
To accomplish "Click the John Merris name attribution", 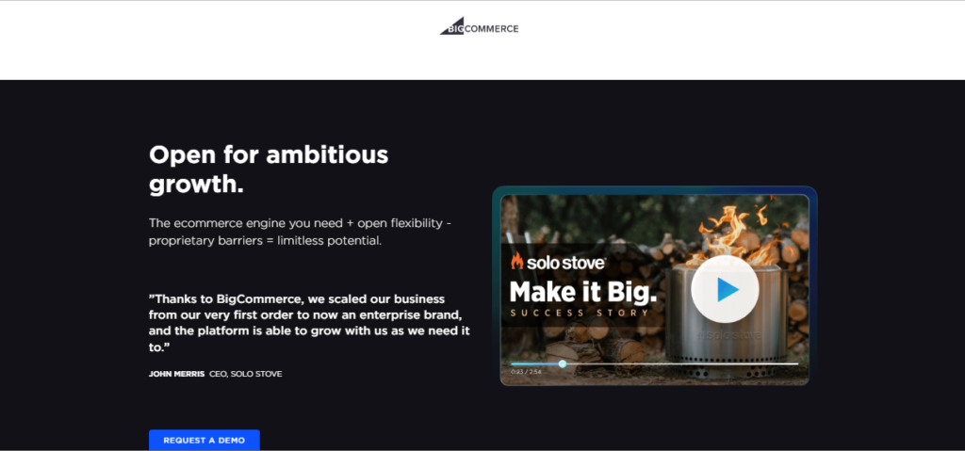I will 176,374.
